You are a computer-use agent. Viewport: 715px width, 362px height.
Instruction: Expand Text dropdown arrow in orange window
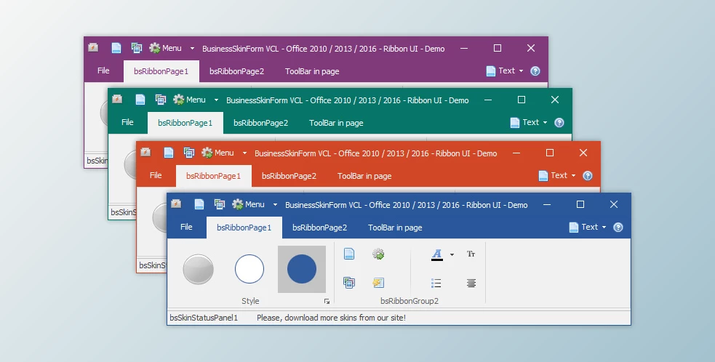coord(574,175)
